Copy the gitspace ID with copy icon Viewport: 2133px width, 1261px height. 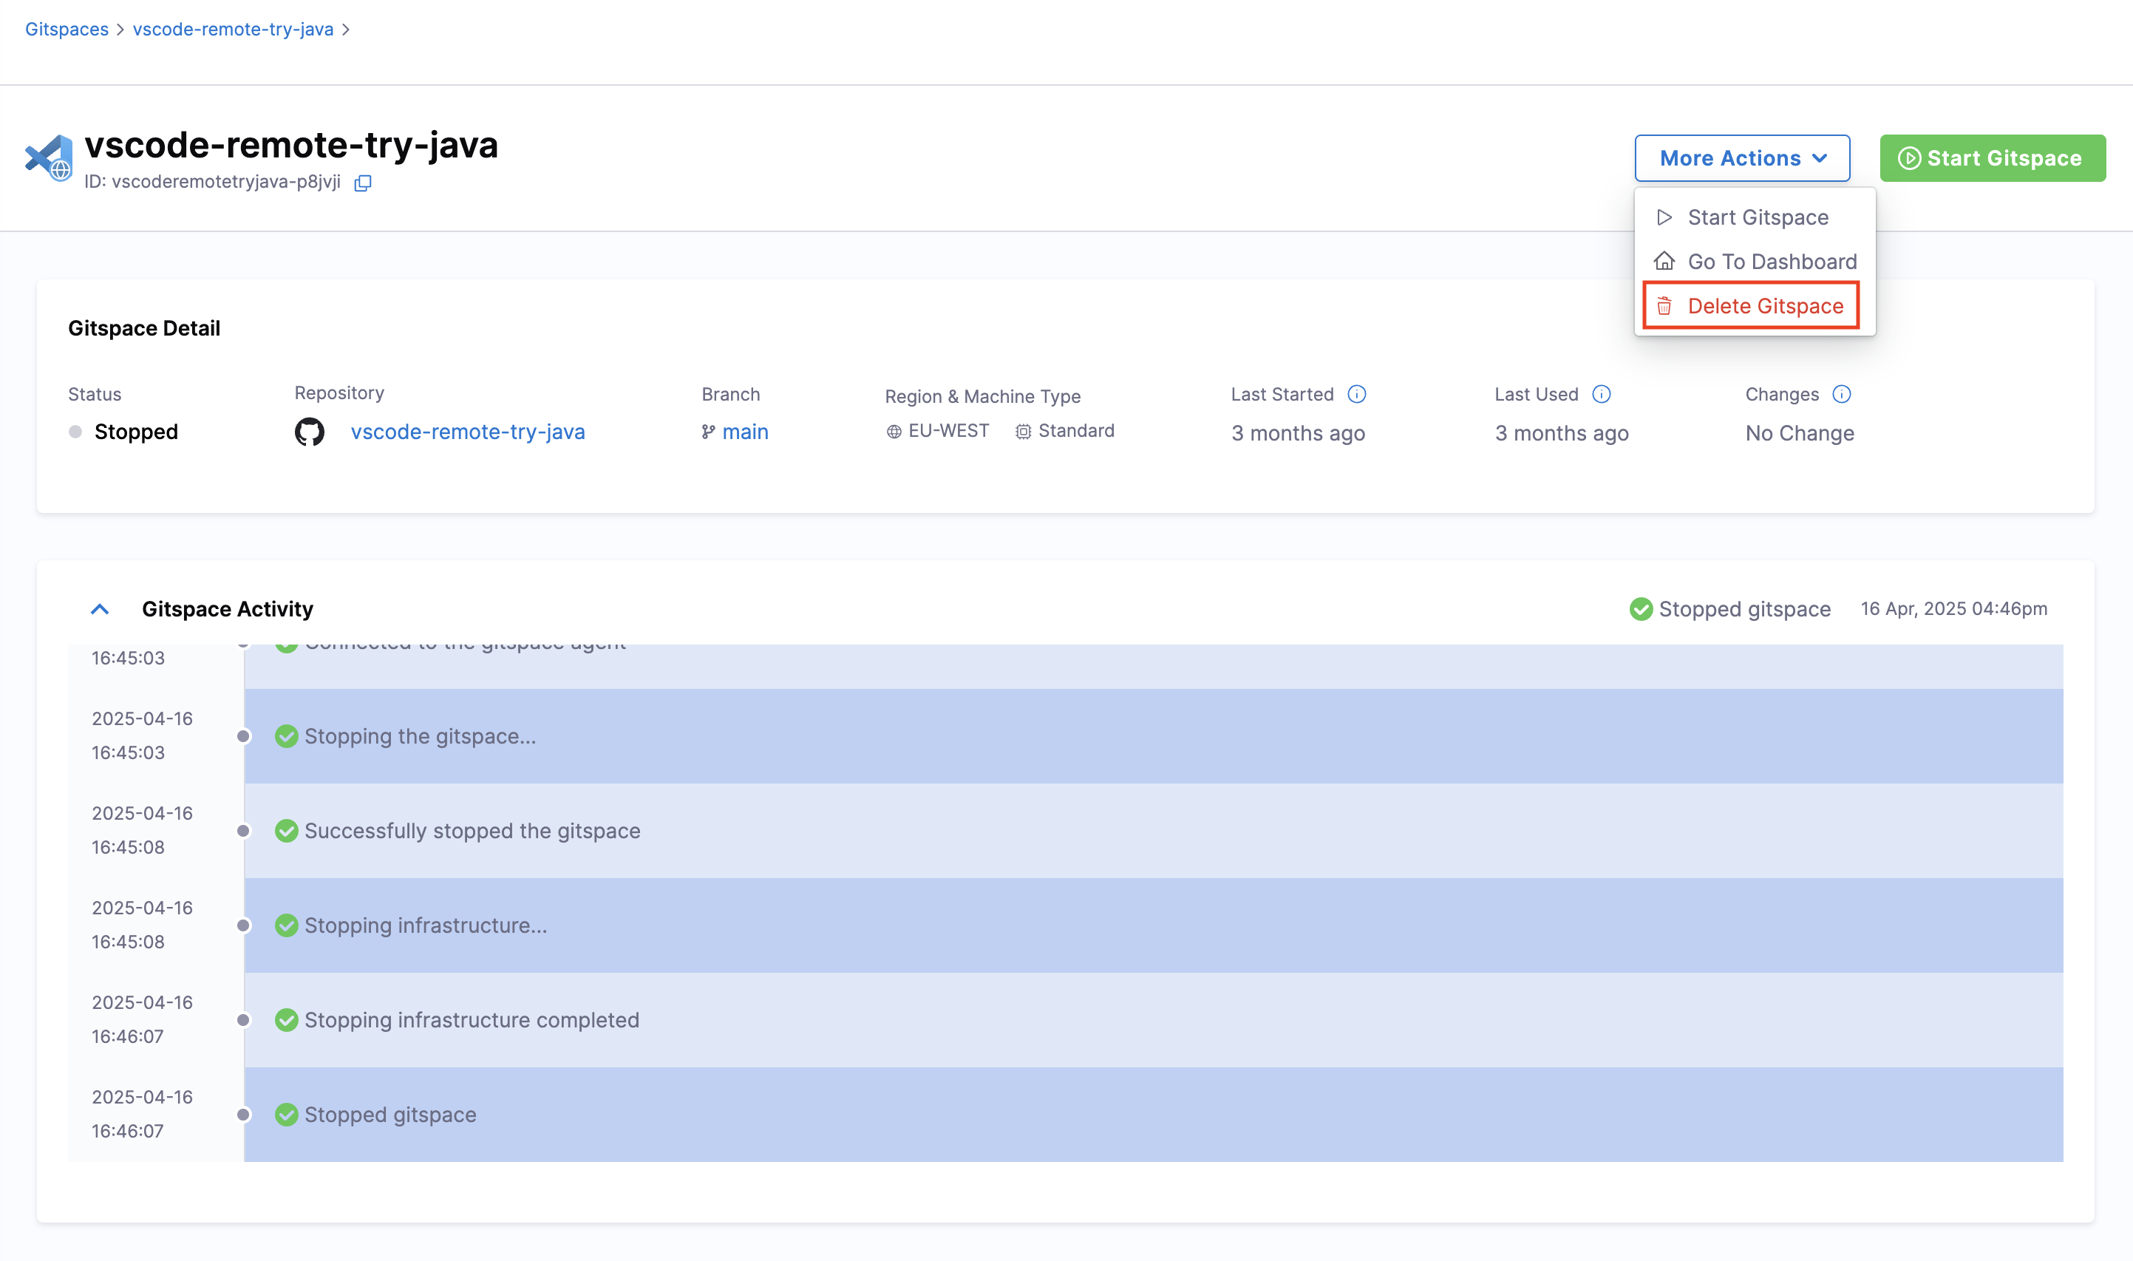coord(363,183)
